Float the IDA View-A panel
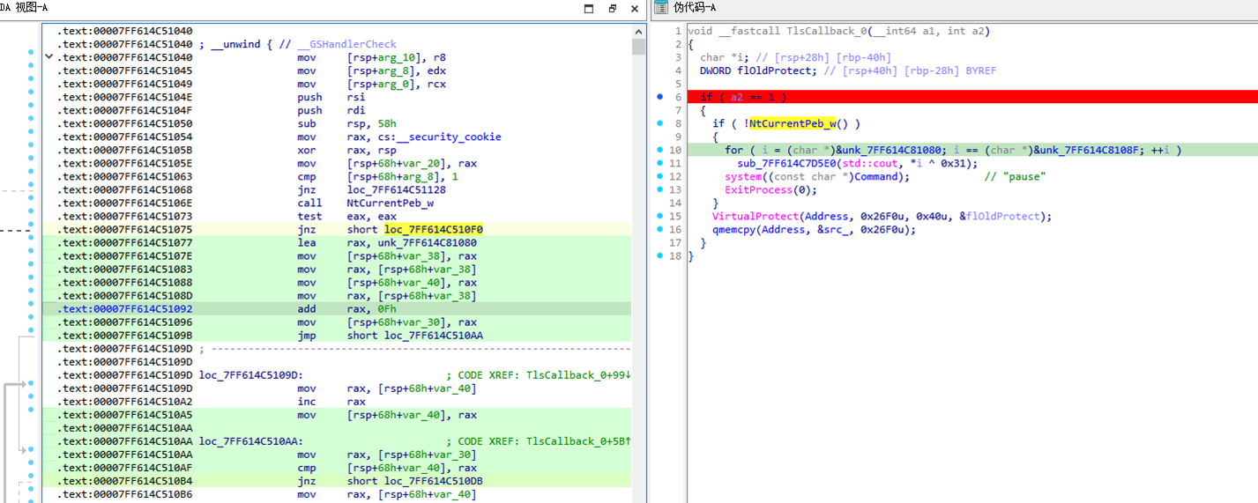 [x=613, y=8]
